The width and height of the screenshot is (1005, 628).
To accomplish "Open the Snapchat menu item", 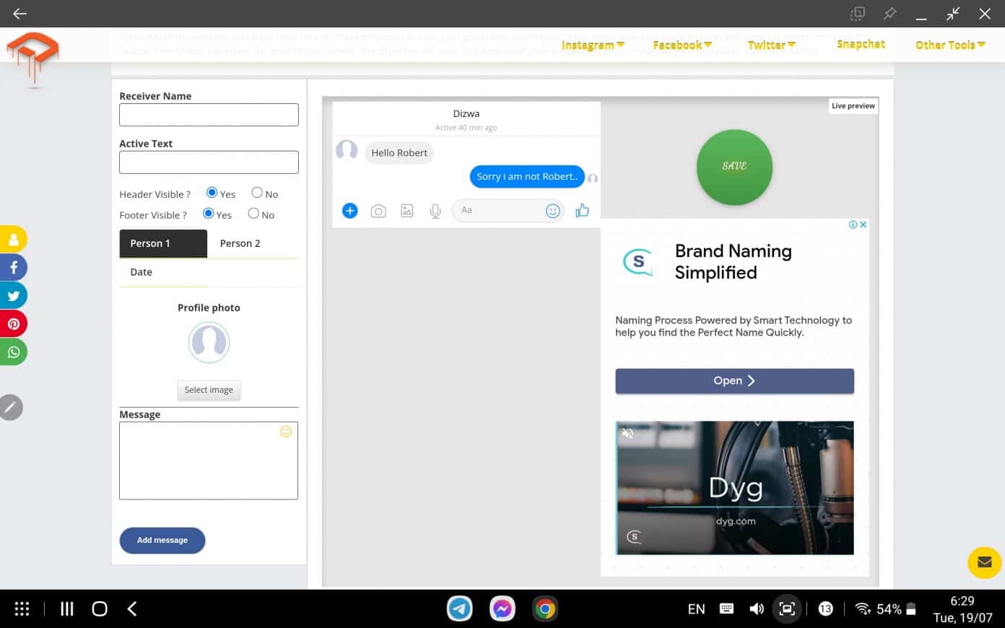I will pos(861,44).
